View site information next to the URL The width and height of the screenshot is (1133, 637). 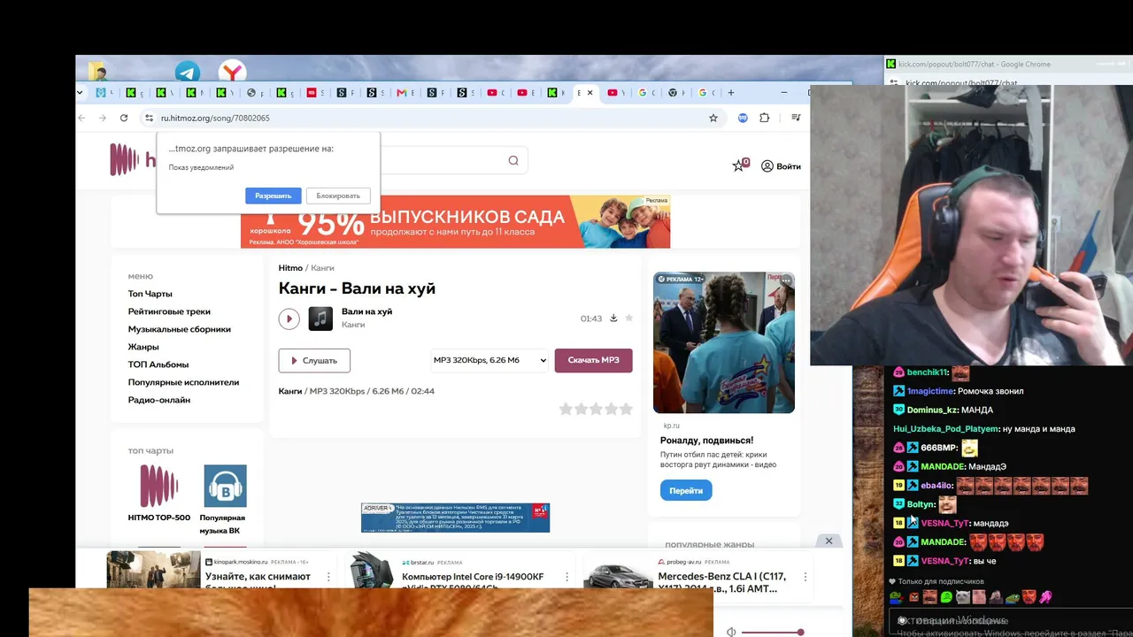pyautogui.click(x=149, y=118)
